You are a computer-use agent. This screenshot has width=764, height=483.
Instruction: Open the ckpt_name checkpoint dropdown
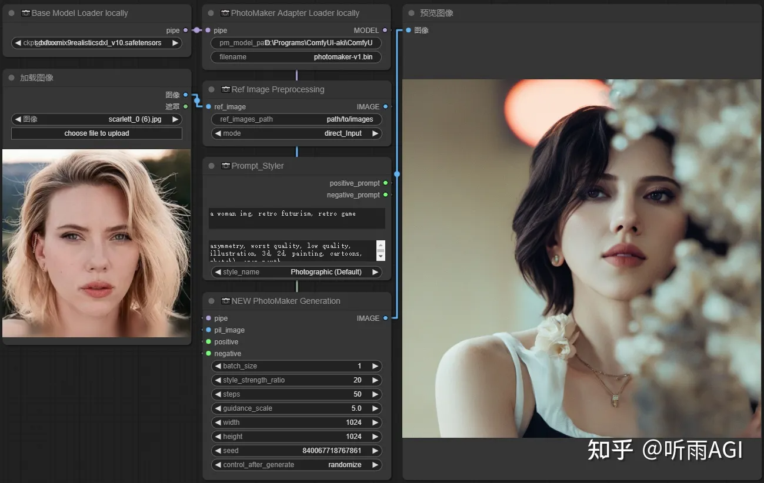[x=96, y=43]
